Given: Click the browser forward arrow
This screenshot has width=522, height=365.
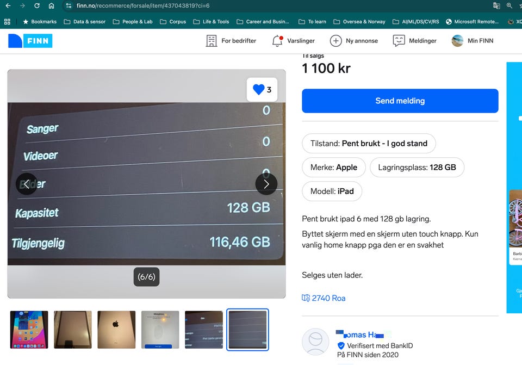Looking at the screenshot, I should tap(22, 5).
